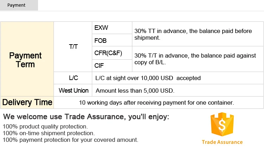Select the West Union cell
The width and height of the screenshot is (264, 152).
click(x=73, y=90)
